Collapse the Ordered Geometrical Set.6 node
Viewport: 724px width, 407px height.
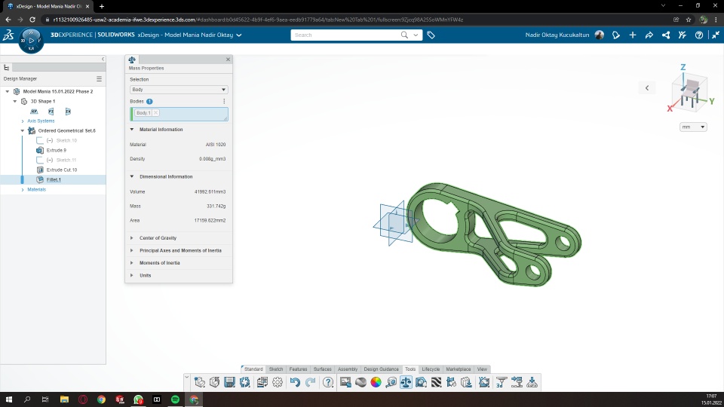click(22, 131)
